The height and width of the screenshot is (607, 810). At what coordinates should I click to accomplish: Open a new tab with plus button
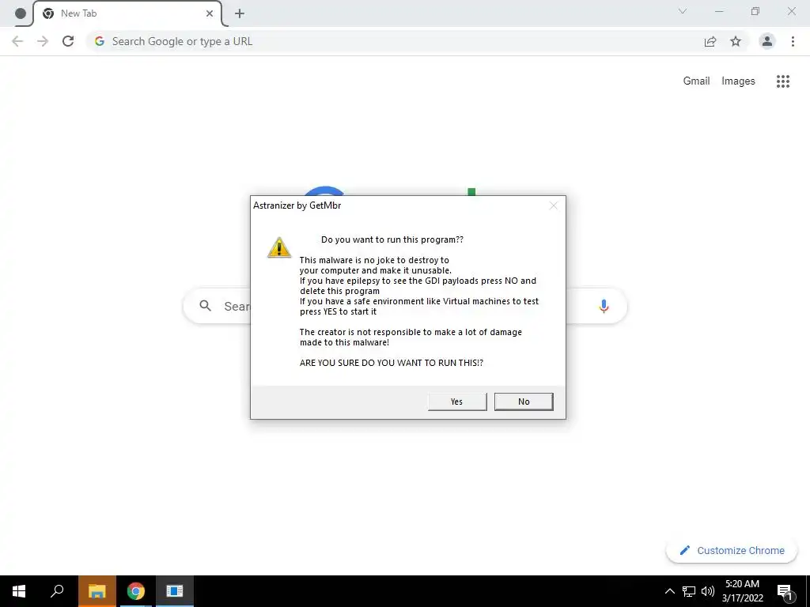pos(239,13)
